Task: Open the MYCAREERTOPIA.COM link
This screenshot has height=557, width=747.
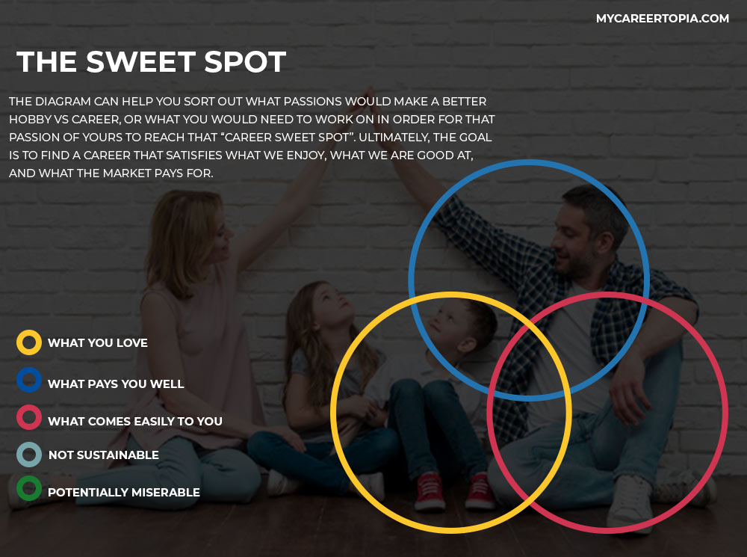Action: click(x=662, y=19)
